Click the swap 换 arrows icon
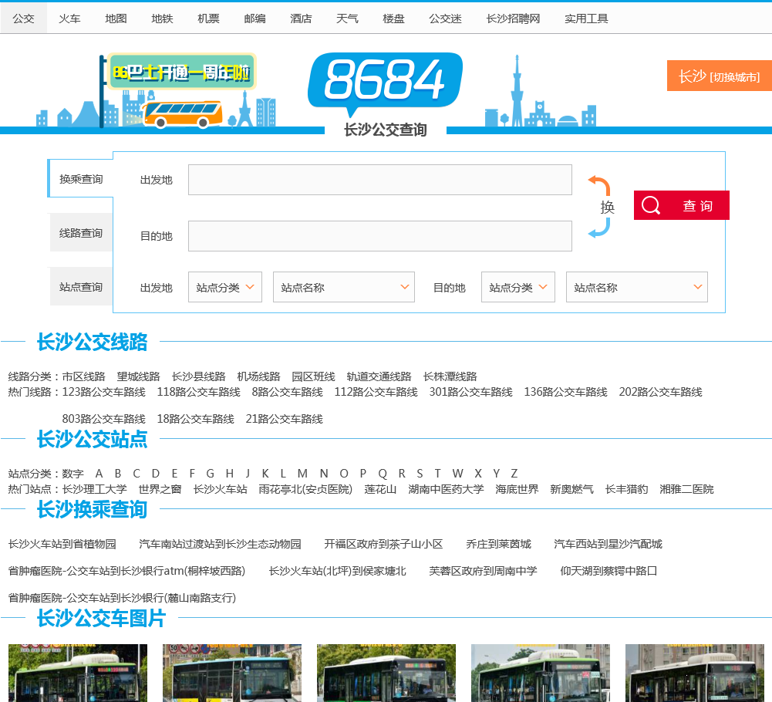The width and height of the screenshot is (772, 702). (x=600, y=207)
